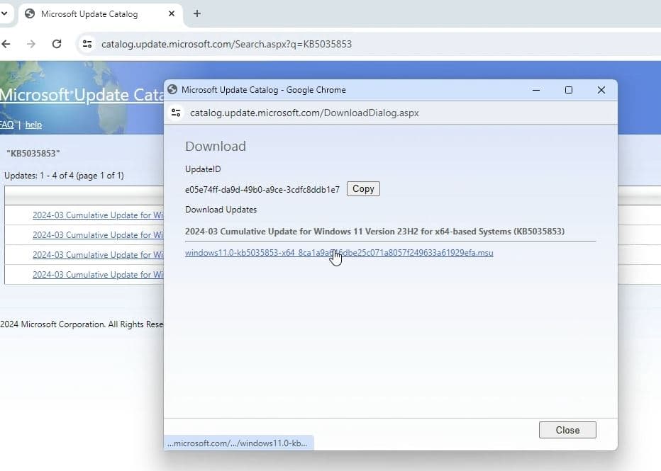The width and height of the screenshot is (661, 471).
Task: Click the new tab plus button
Action: tap(197, 13)
